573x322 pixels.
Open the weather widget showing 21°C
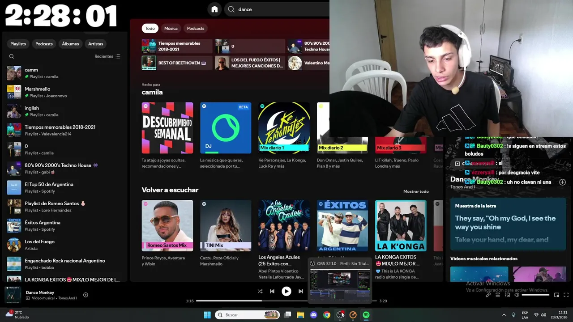(17, 314)
